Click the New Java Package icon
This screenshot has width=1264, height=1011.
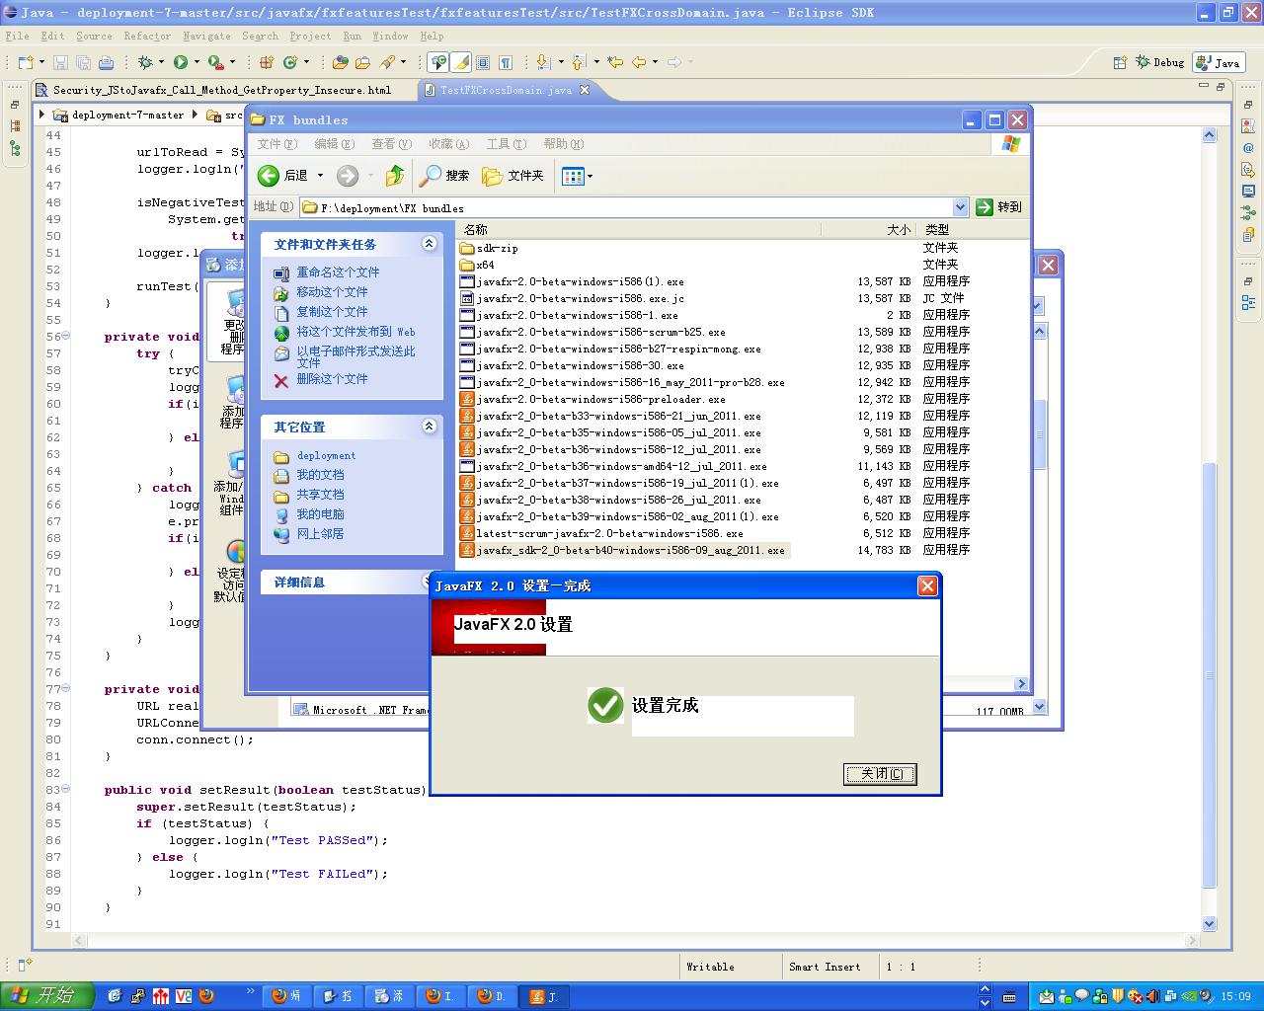266,62
